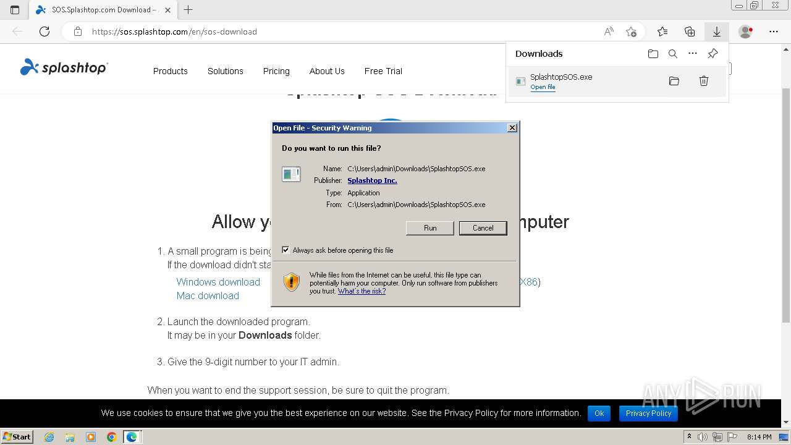Screen dimensions: 791x445
Task: Open Collections icon in Edge toolbar
Action: point(690,32)
